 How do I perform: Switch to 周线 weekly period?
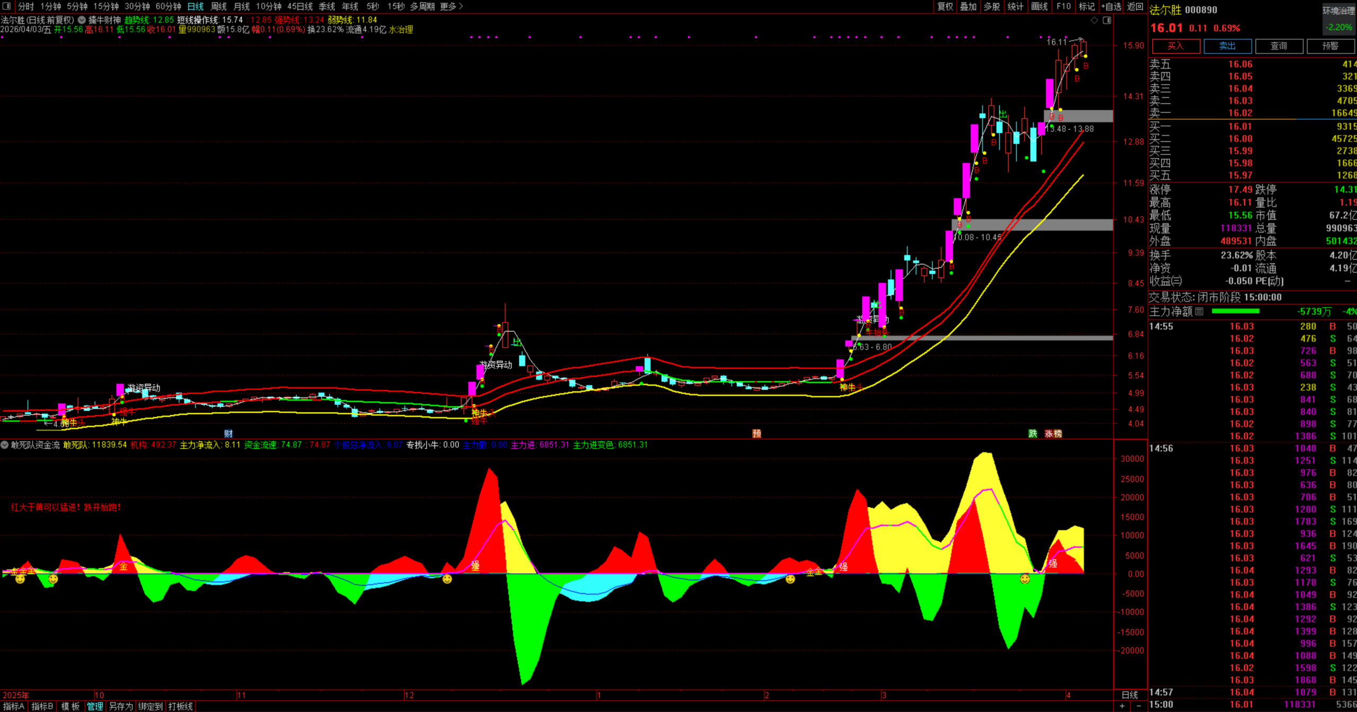pos(218,6)
